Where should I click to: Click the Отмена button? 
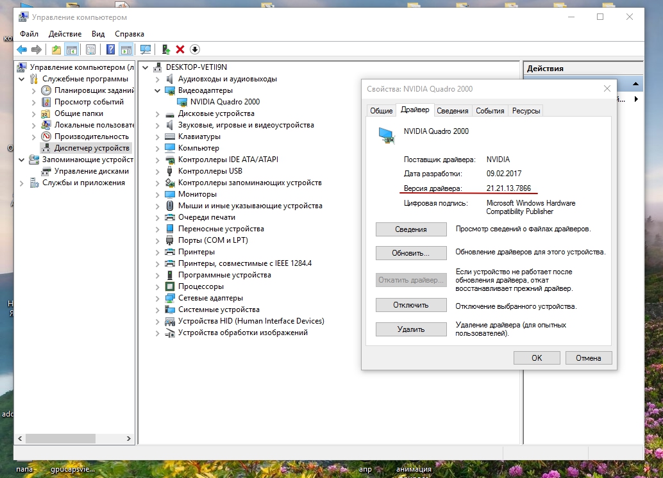click(588, 358)
